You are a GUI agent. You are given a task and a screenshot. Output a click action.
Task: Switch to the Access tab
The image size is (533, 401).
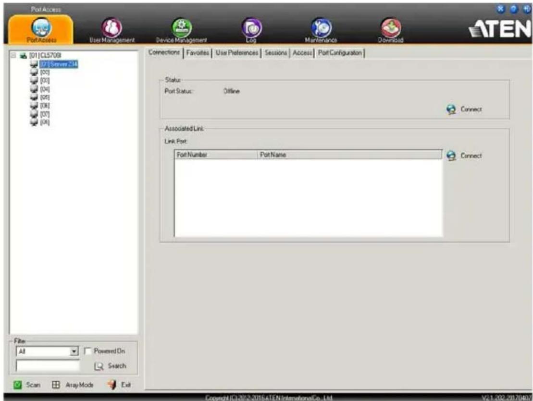tap(302, 53)
